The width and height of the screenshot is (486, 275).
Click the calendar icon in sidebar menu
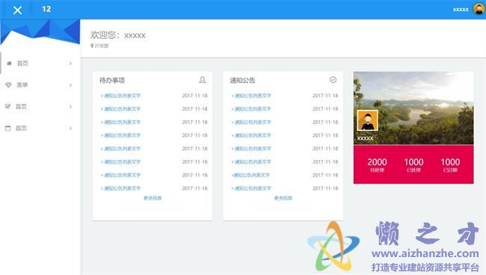pyautogui.click(x=8, y=128)
